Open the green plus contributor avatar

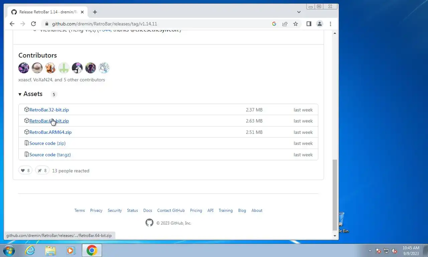[64, 68]
